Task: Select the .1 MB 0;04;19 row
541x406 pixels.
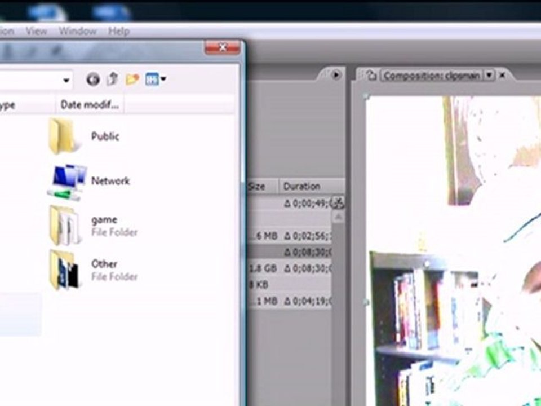Action: point(289,301)
